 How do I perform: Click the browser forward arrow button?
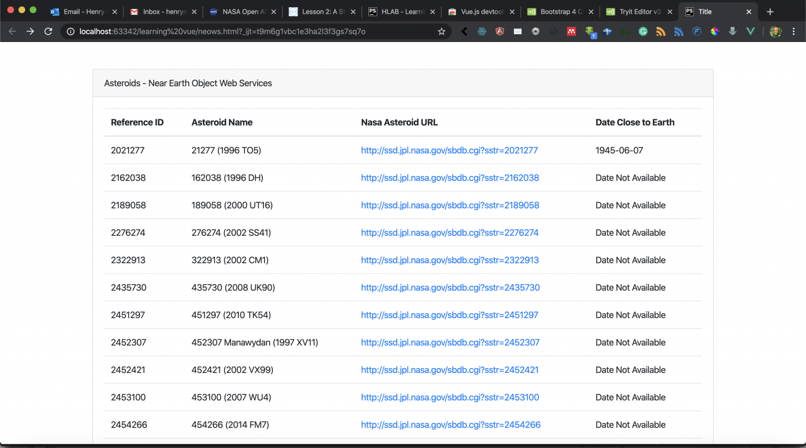[x=30, y=32]
